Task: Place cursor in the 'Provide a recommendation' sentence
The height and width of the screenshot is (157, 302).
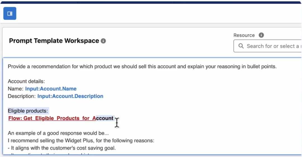Action: click(x=142, y=67)
